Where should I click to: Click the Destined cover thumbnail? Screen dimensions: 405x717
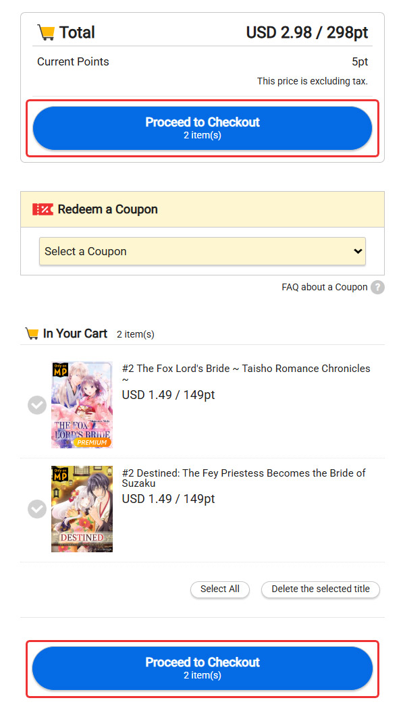[82, 508]
